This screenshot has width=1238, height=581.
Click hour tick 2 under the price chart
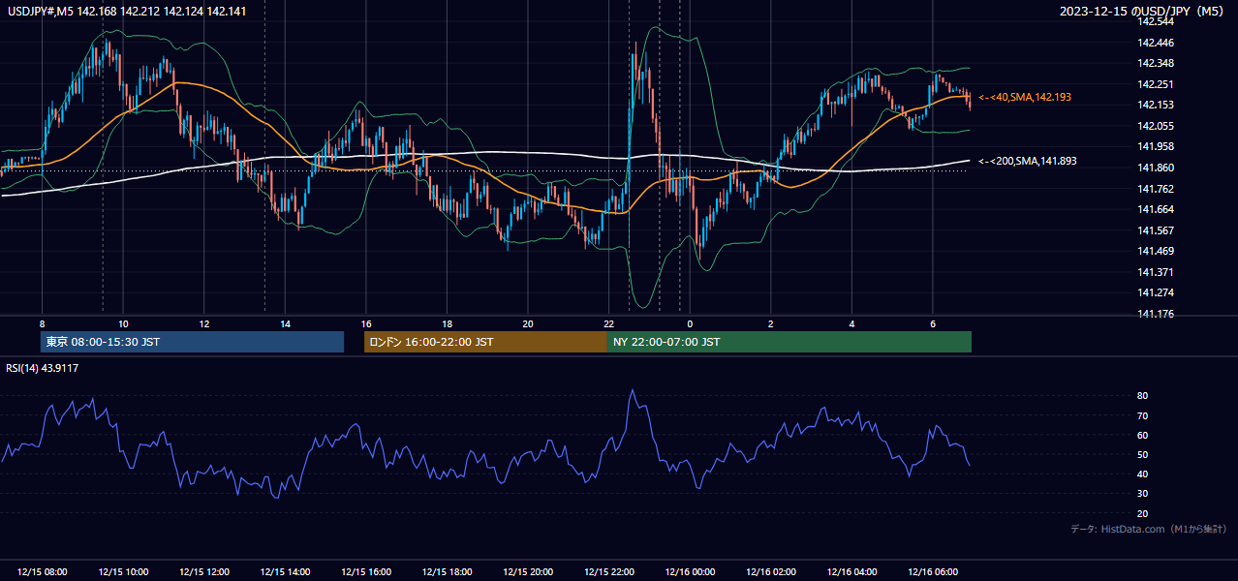pyautogui.click(x=770, y=323)
